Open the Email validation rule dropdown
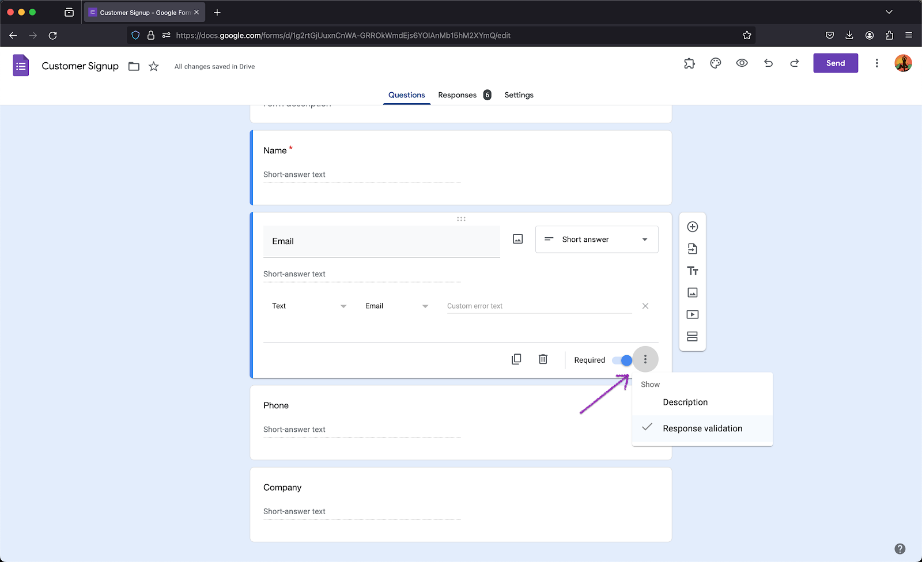The width and height of the screenshot is (922, 562). pos(396,306)
